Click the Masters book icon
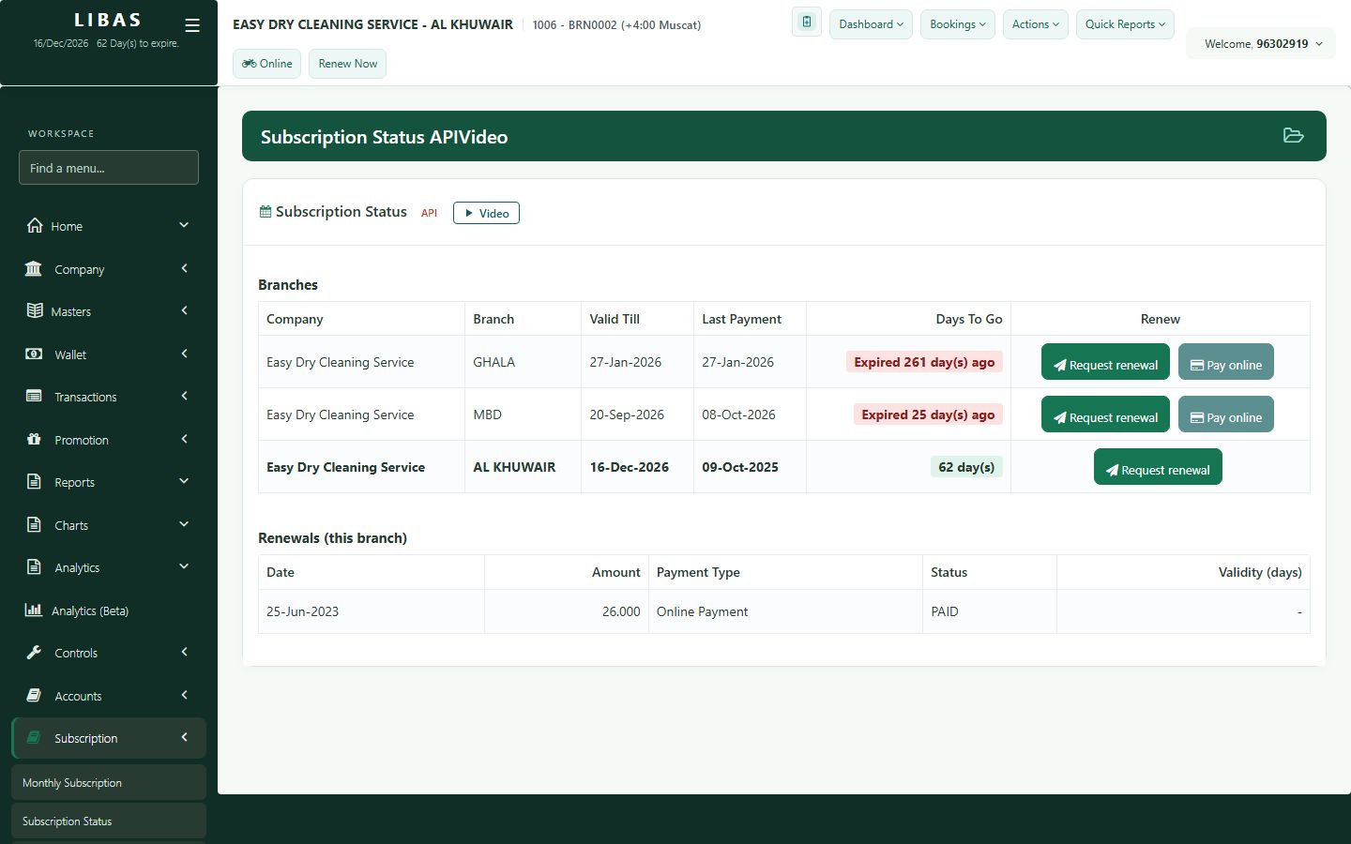Viewport: 1351px width, 844px height. click(35, 310)
